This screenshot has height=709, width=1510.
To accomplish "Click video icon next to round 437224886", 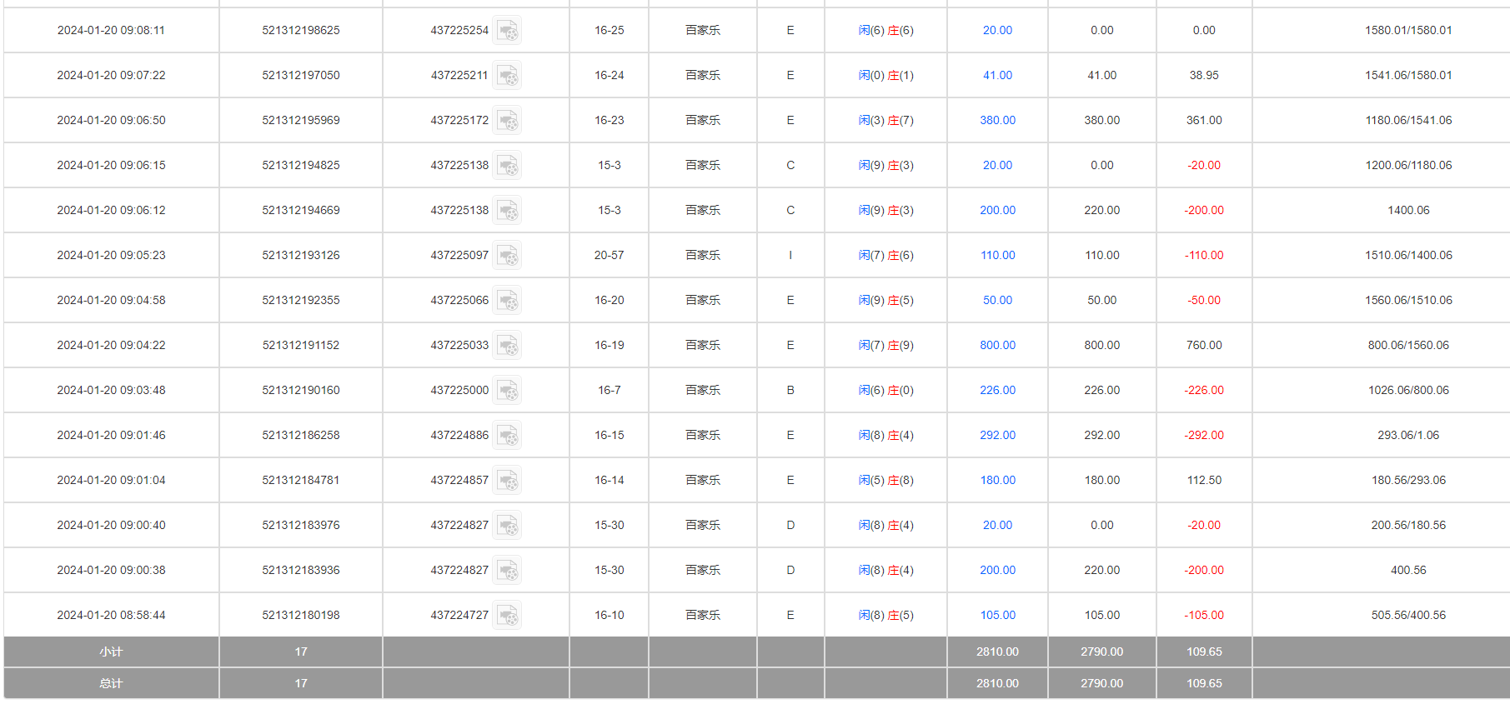I will pyautogui.click(x=507, y=436).
